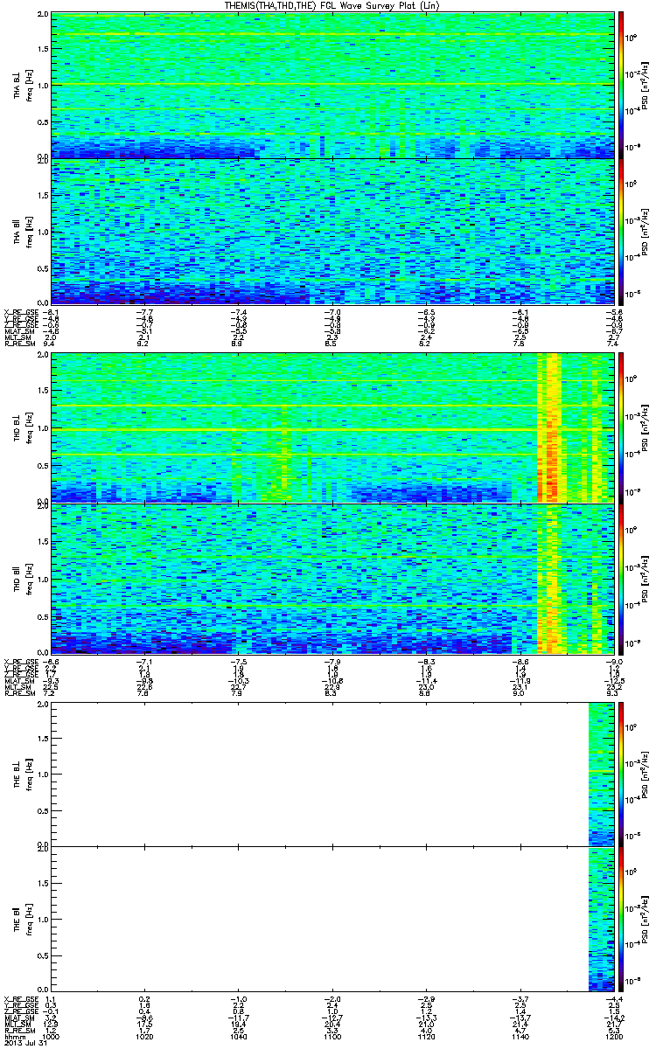The image size is (656, 1049).
Task: Click the THA B-parallel spectrogram panel
Action: pos(331,231)
